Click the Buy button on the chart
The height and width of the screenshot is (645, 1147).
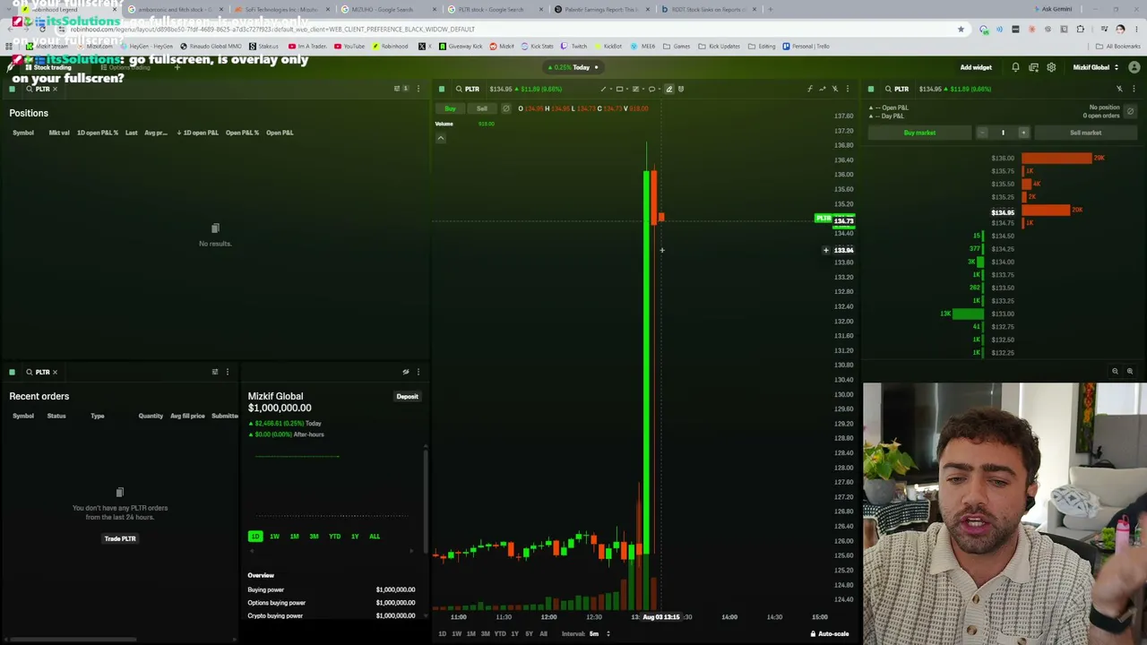pos(450,108)
